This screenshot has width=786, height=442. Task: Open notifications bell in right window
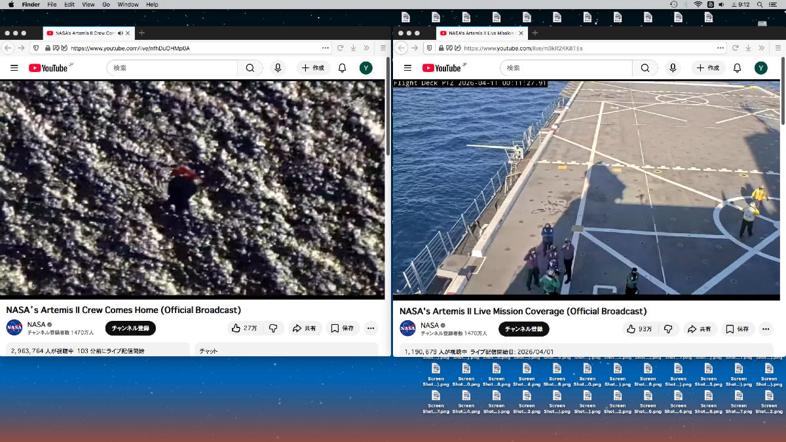click(x=737, y=68)
